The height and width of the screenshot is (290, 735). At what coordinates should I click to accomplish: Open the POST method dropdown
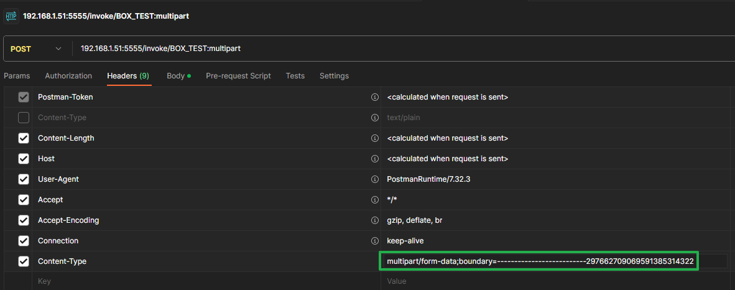pos(37,49)
